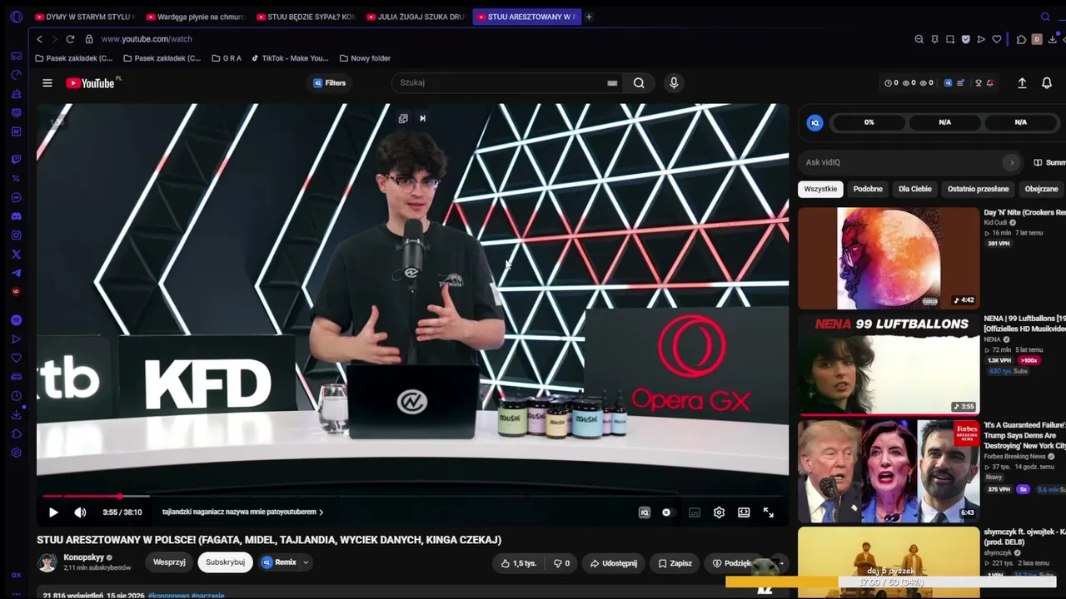Open X (Twitter) in the Opera GX sidebar
The image size is (1066, 599).
(16, 255)
